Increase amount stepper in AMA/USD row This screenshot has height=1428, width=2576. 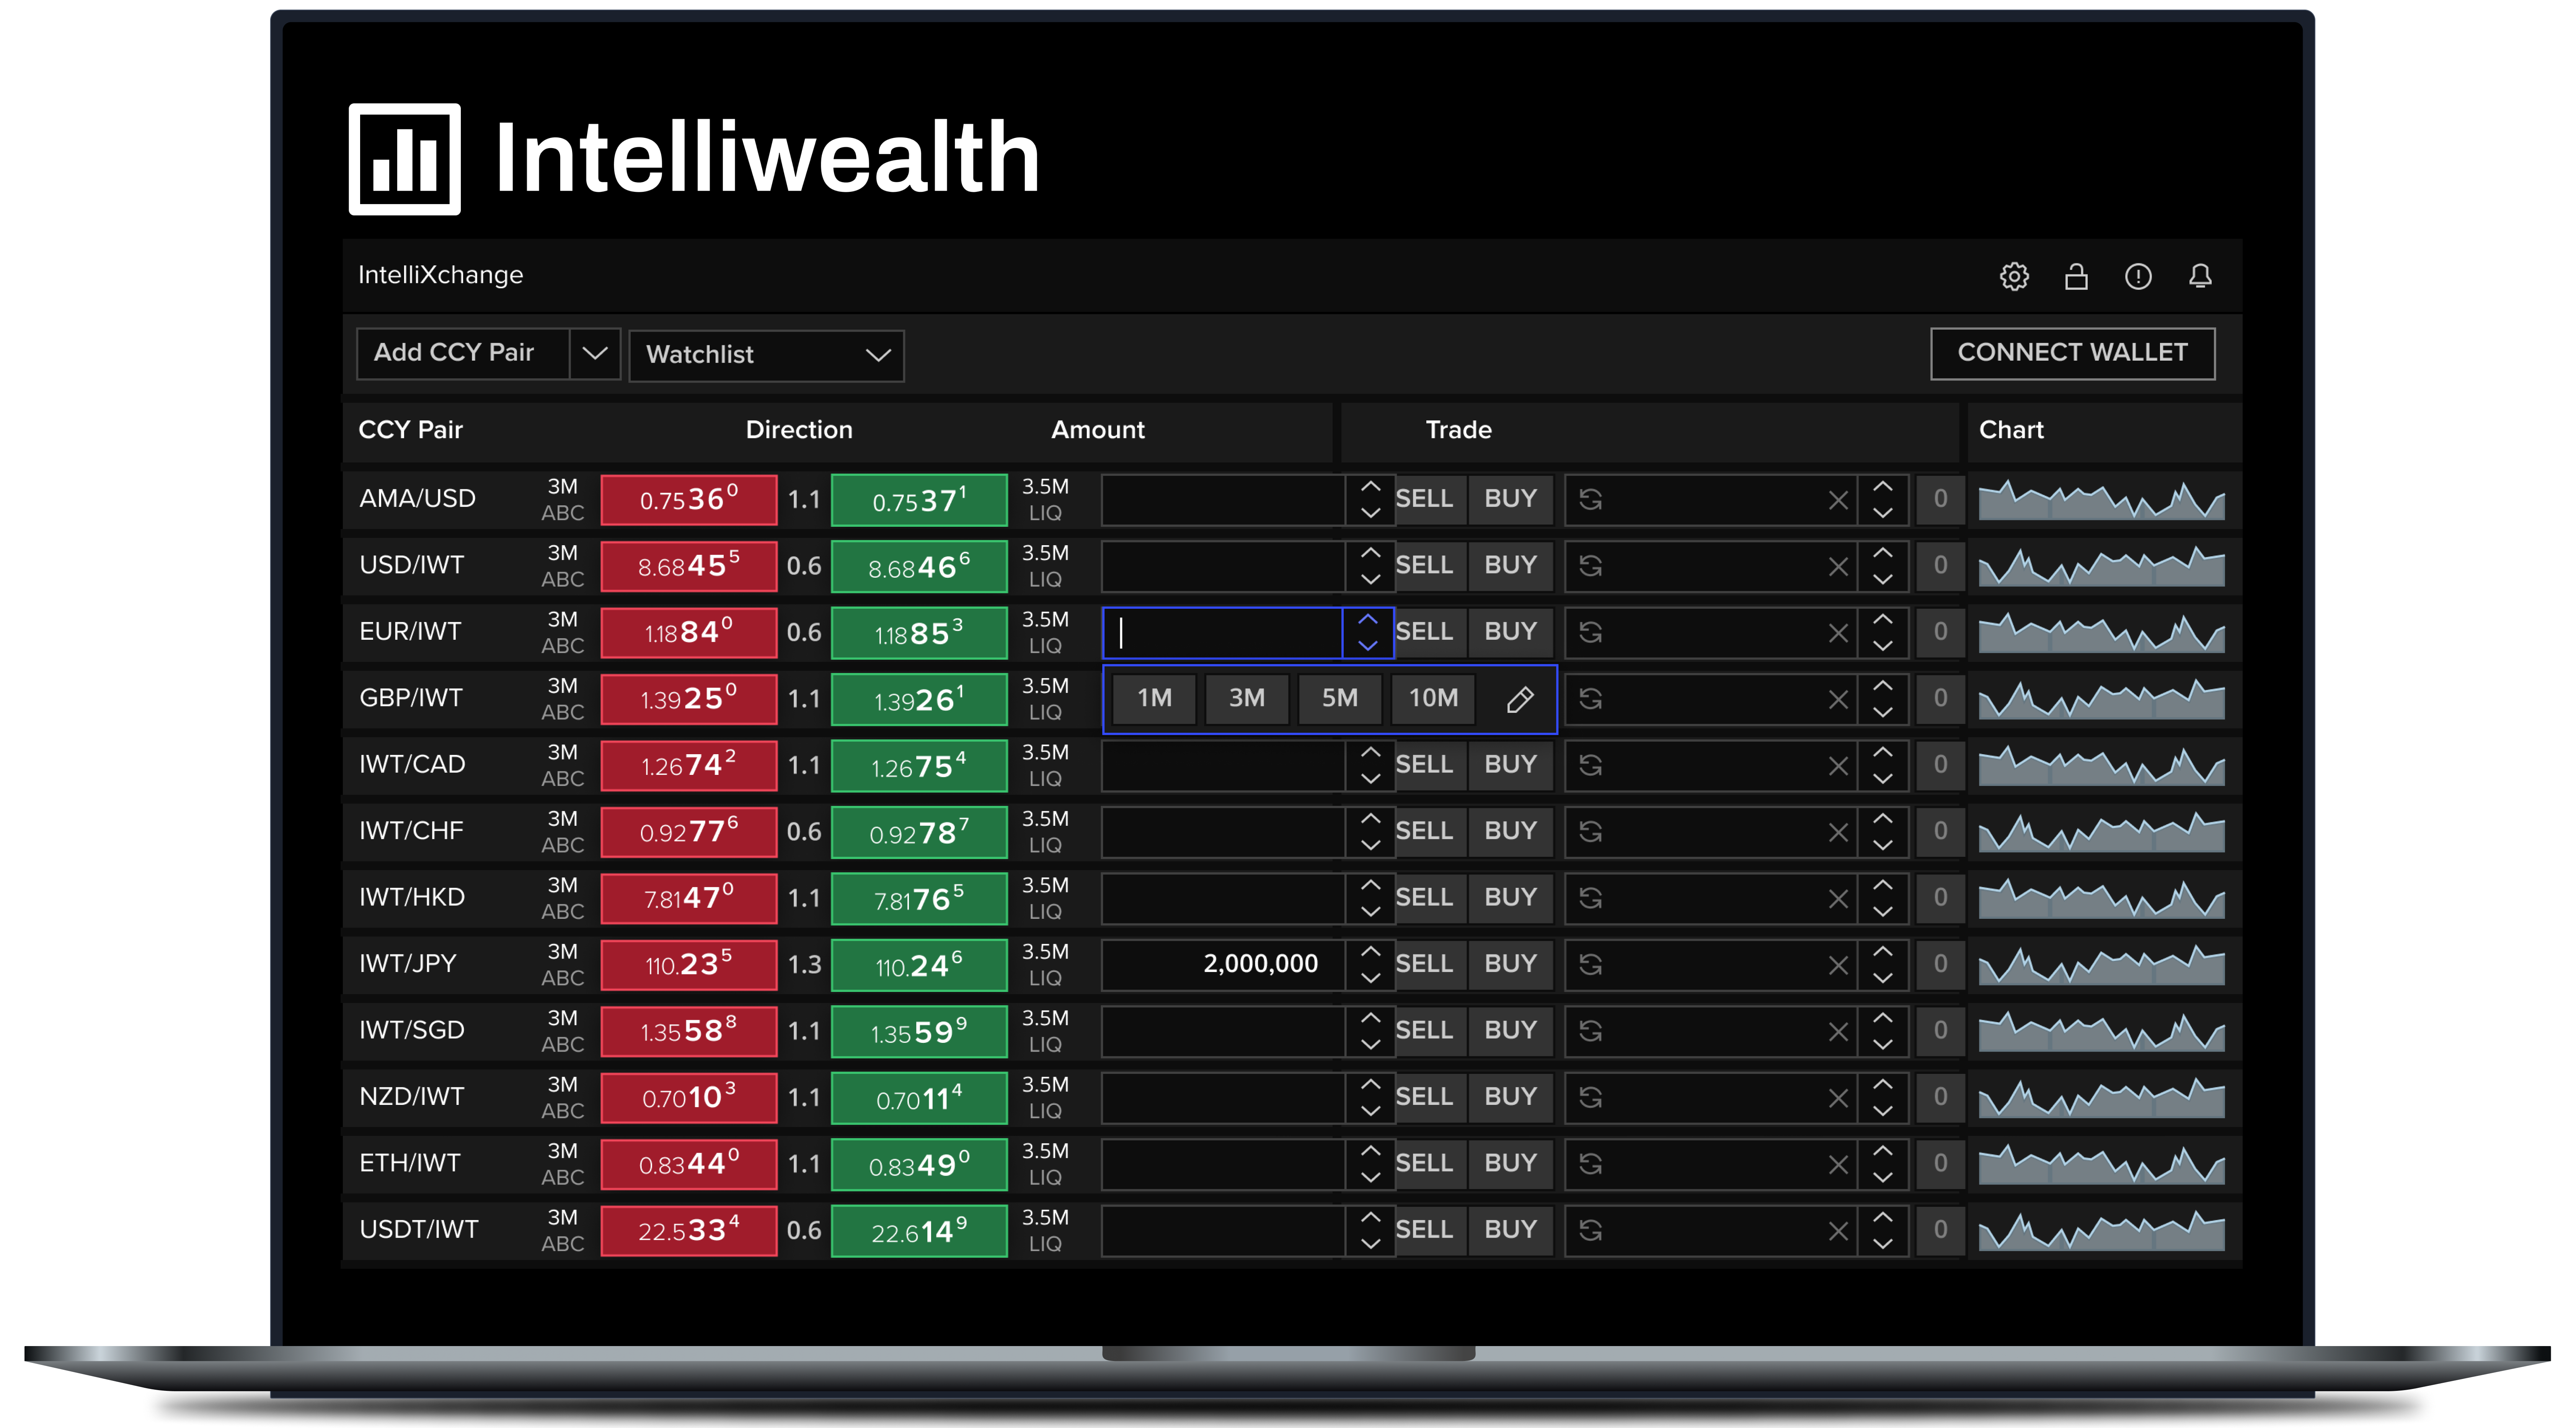tap(1370, 486)
